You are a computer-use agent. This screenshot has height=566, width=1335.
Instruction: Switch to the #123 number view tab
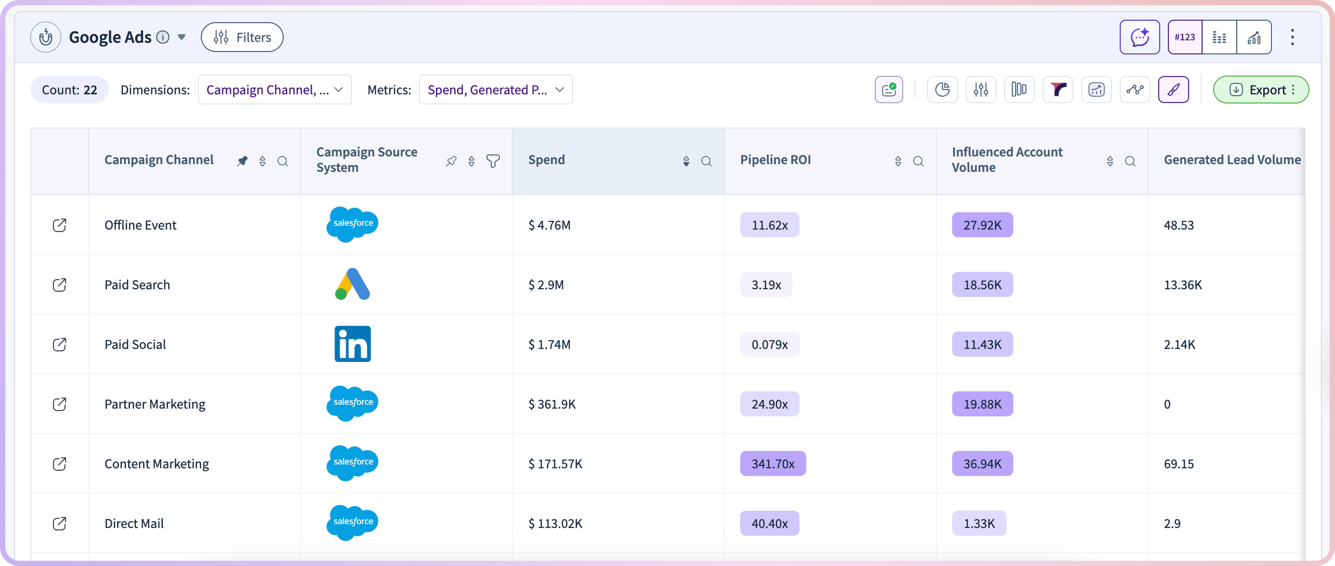(x=1185, y=37)
